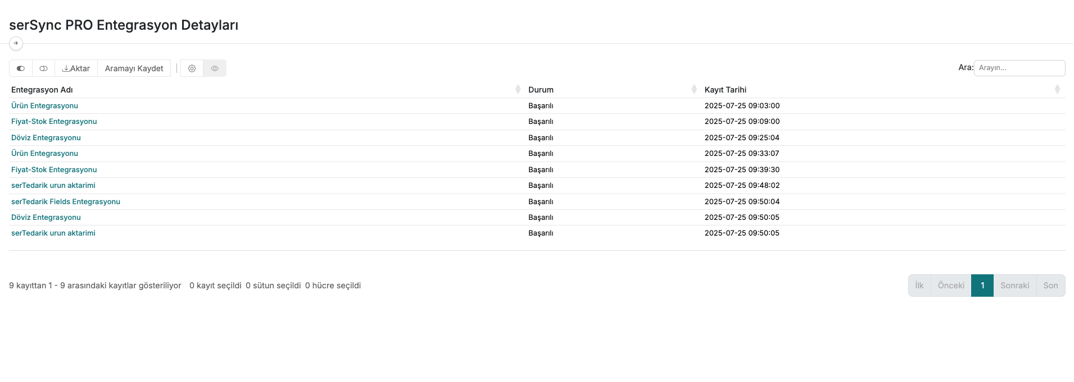Click the filled toggle icon in toolbar

(21, 68)
